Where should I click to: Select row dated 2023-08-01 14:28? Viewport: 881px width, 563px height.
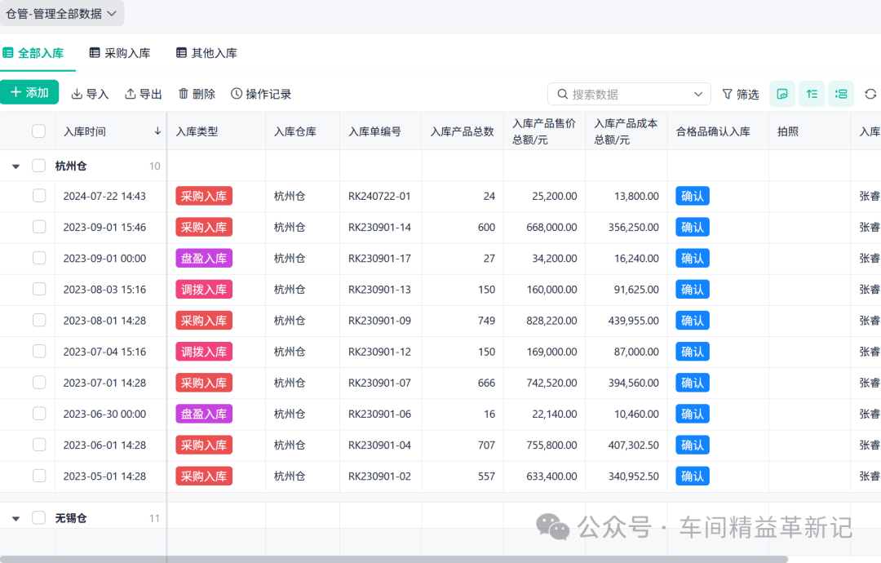point(39,320)
